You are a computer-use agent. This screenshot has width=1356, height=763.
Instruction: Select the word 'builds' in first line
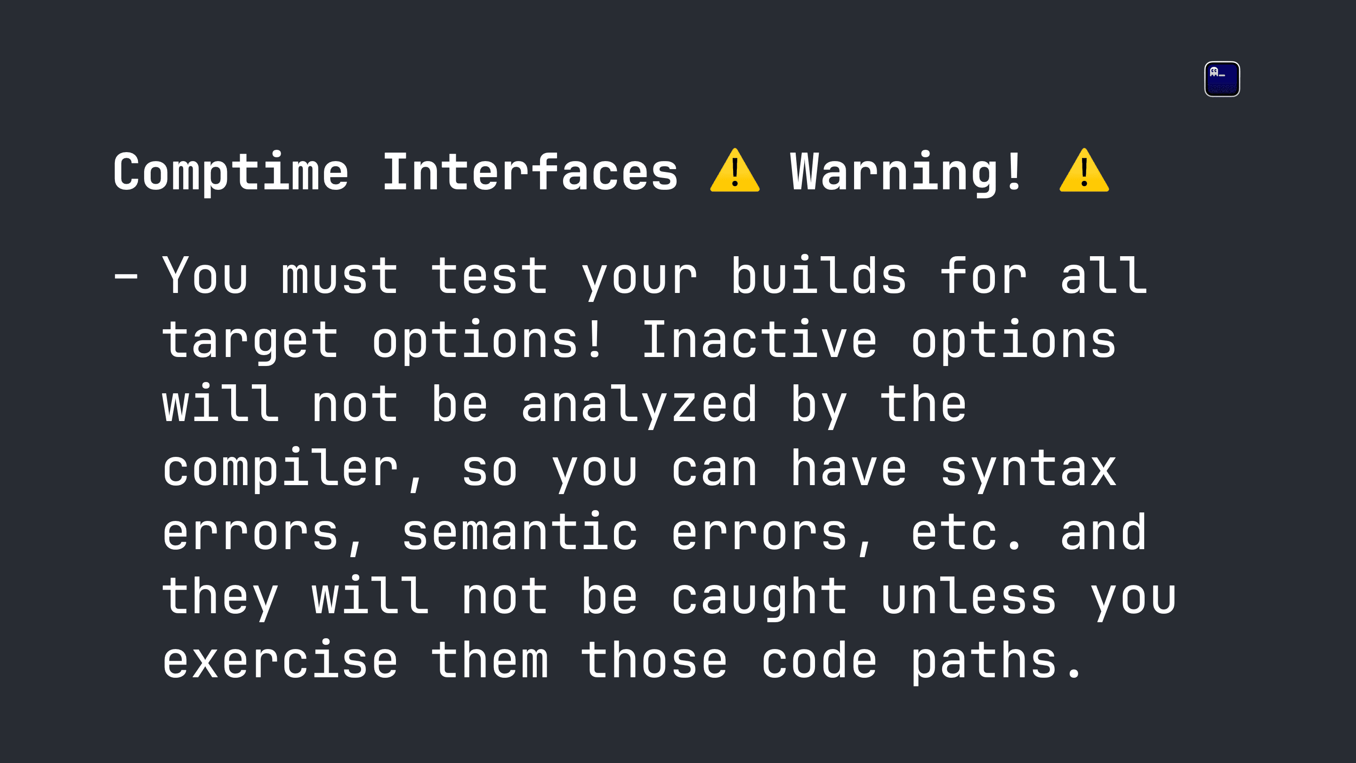tap(819, 276)
